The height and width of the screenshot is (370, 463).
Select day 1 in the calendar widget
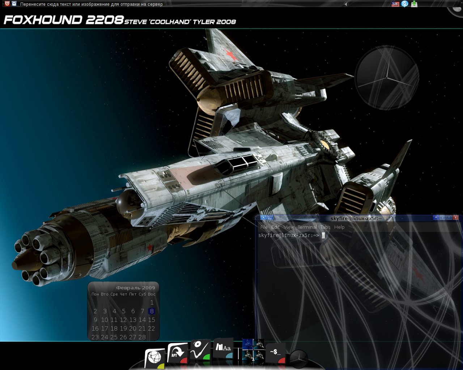coord(152,302)
